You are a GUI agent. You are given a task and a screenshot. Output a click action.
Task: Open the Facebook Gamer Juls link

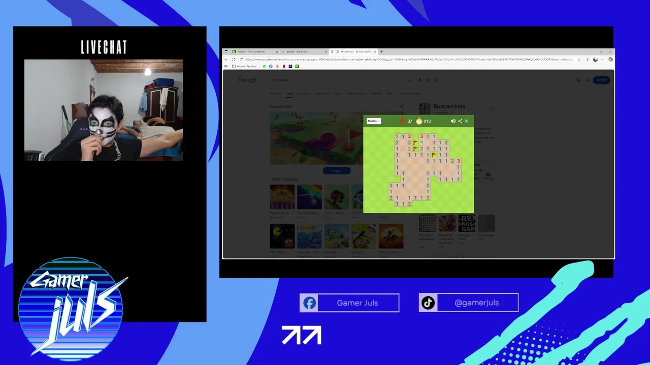point(349,303)
